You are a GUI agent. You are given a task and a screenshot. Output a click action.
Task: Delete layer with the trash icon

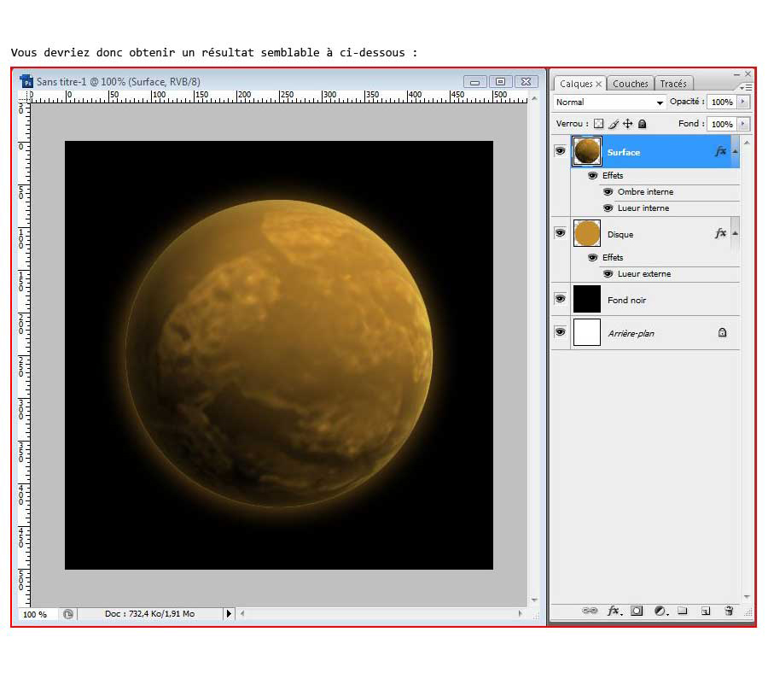[729, 612]
